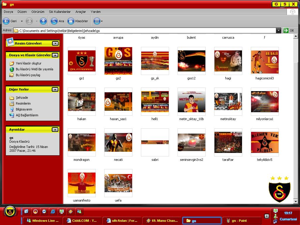The height and width of the screenshot is (225, 300).
Task: Open the views button dropdown arrow
Action: click(x=102, y=21)
